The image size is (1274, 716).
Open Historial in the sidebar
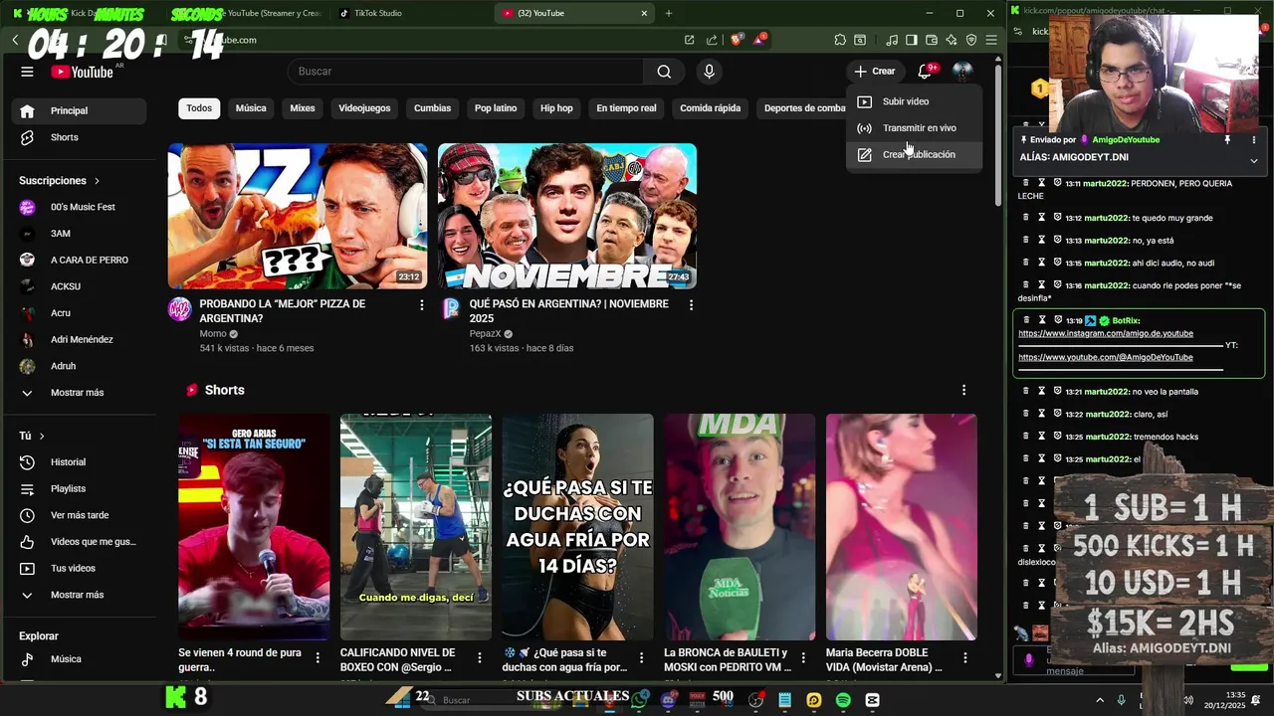click(78, 462)
